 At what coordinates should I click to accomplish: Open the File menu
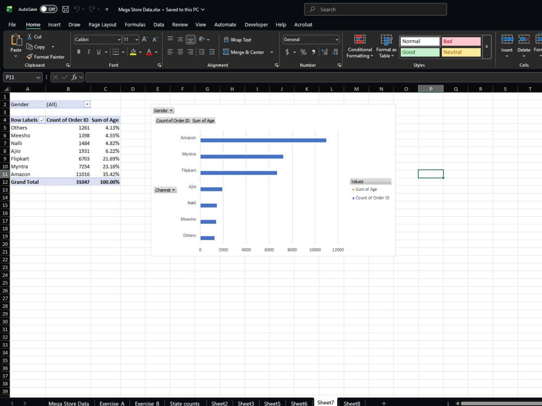[12, 24]
